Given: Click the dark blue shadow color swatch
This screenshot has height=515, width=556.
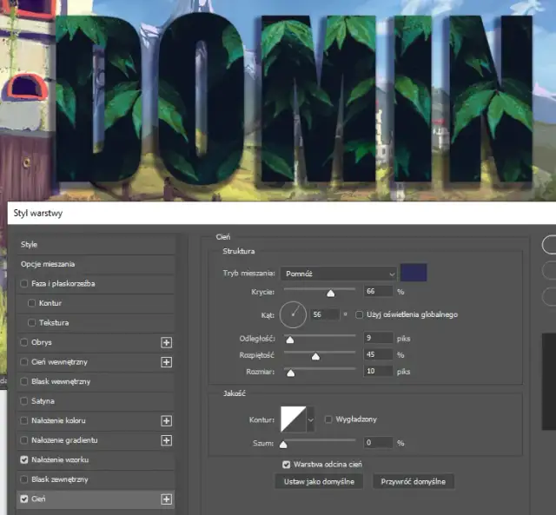Looking at the screenshot, I should 414,274.
